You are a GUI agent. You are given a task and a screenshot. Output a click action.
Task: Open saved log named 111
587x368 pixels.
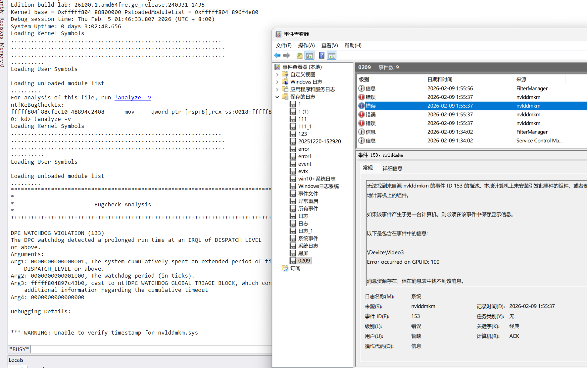(302, 119)
